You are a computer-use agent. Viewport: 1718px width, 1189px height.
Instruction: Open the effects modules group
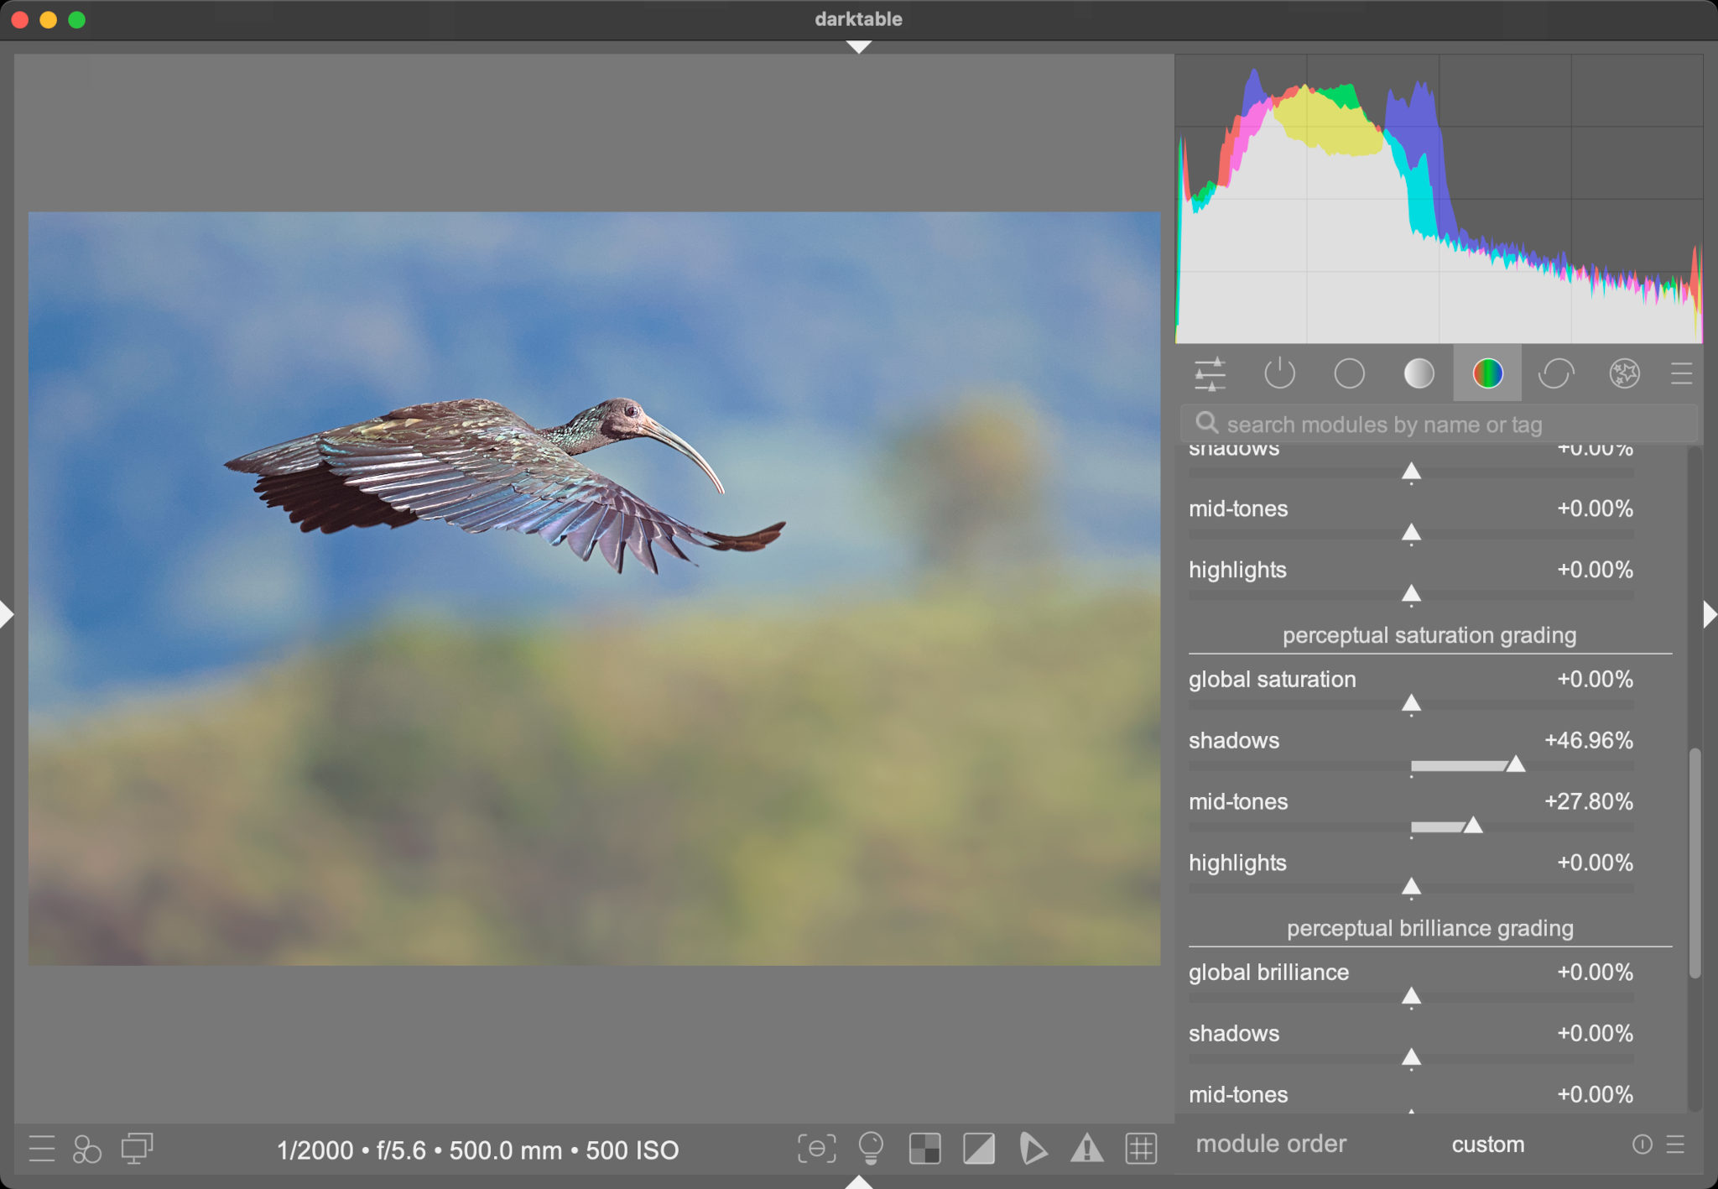coord(1624,373)
